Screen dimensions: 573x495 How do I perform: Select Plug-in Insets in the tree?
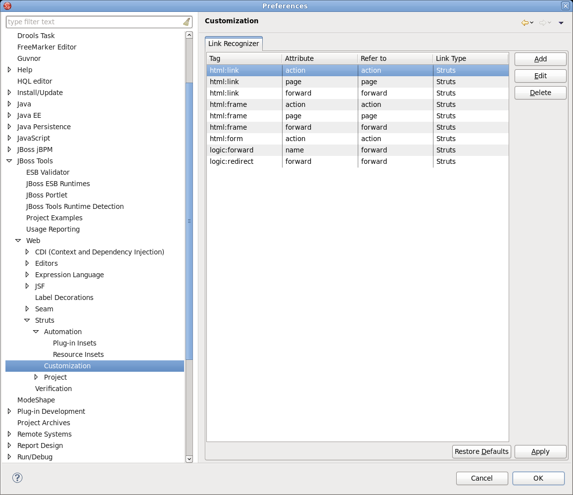tap(75, 343)
